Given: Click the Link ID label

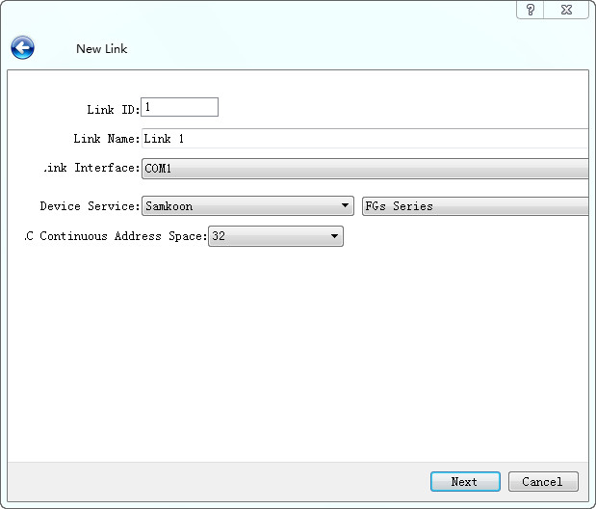Looking at the screenshot, I should coord(114,110).
